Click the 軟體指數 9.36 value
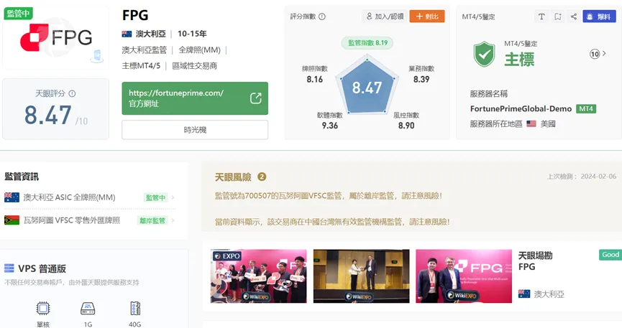Viewport: 622px width, 328px height. [x=329, y=126]
